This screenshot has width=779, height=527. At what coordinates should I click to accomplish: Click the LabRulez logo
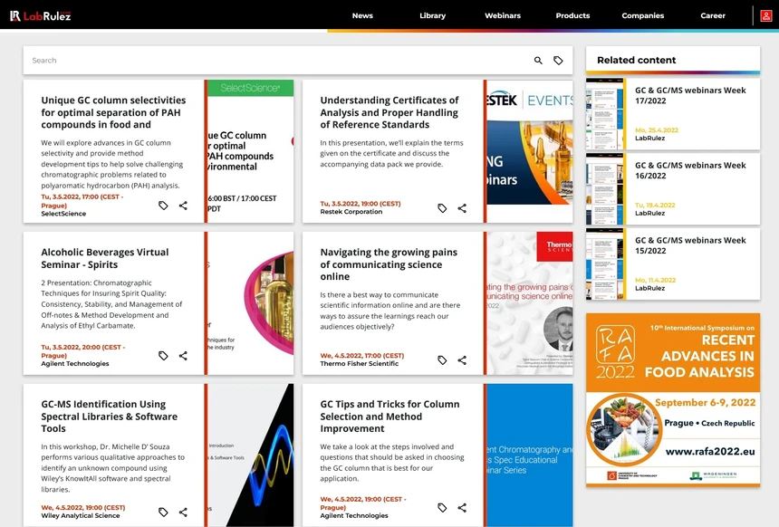pyautogui.click(x=40, y=16)
